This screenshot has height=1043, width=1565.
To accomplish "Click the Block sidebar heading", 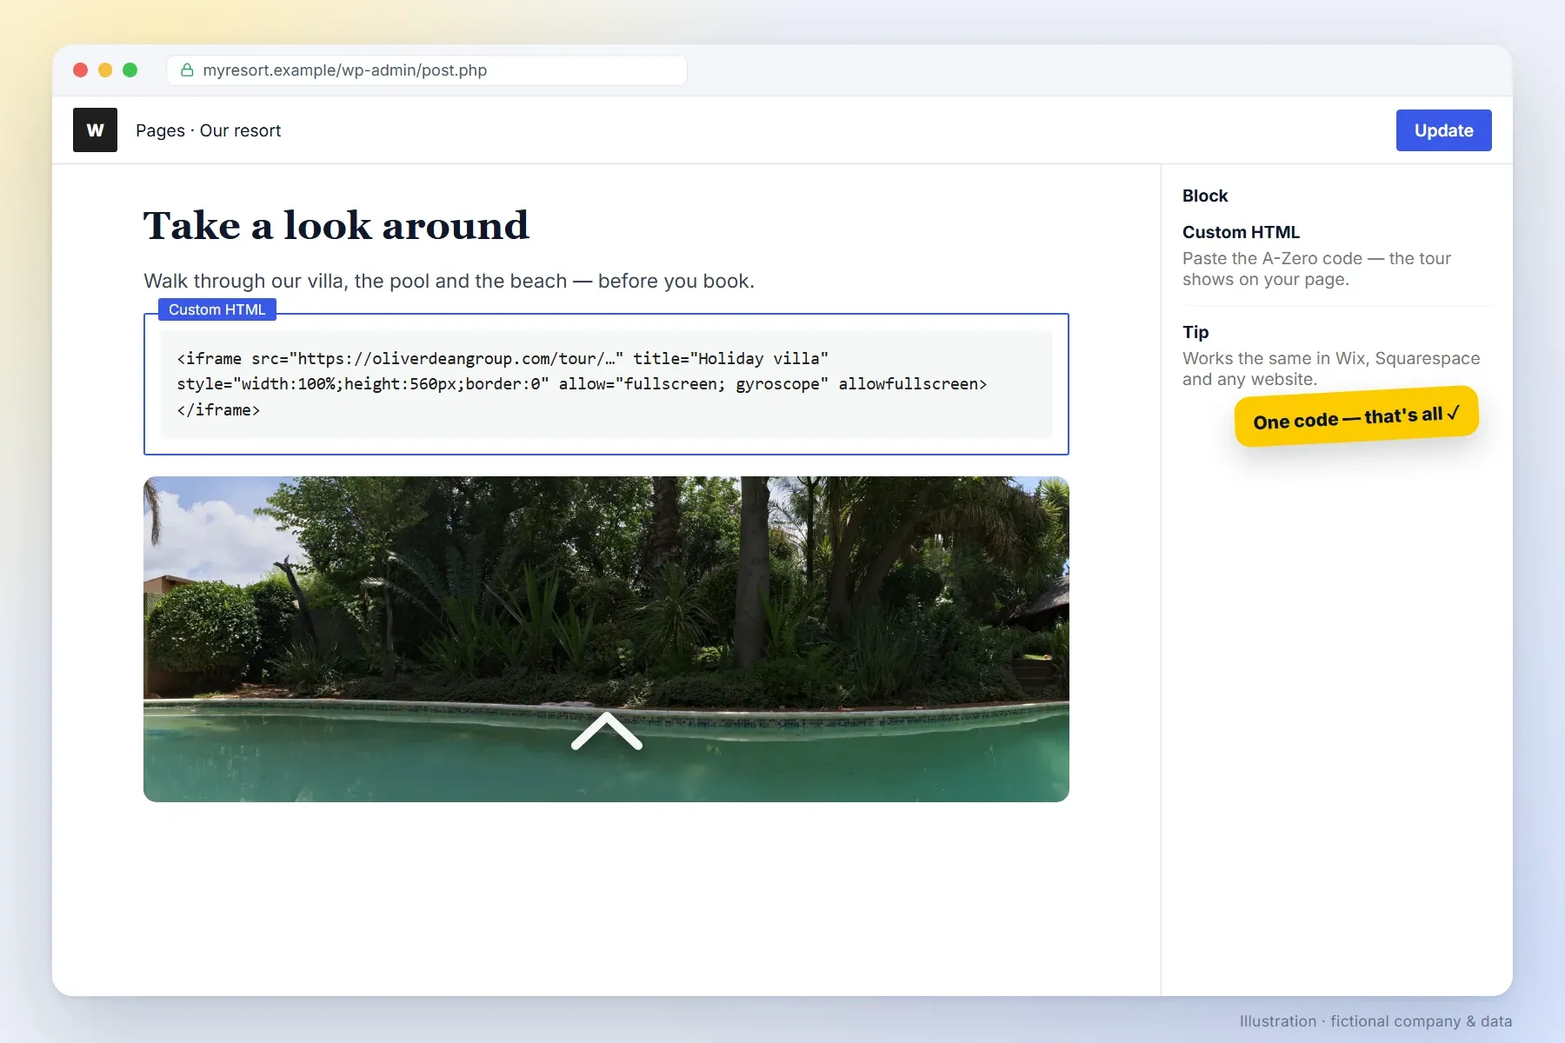I will pos(1205,196).
